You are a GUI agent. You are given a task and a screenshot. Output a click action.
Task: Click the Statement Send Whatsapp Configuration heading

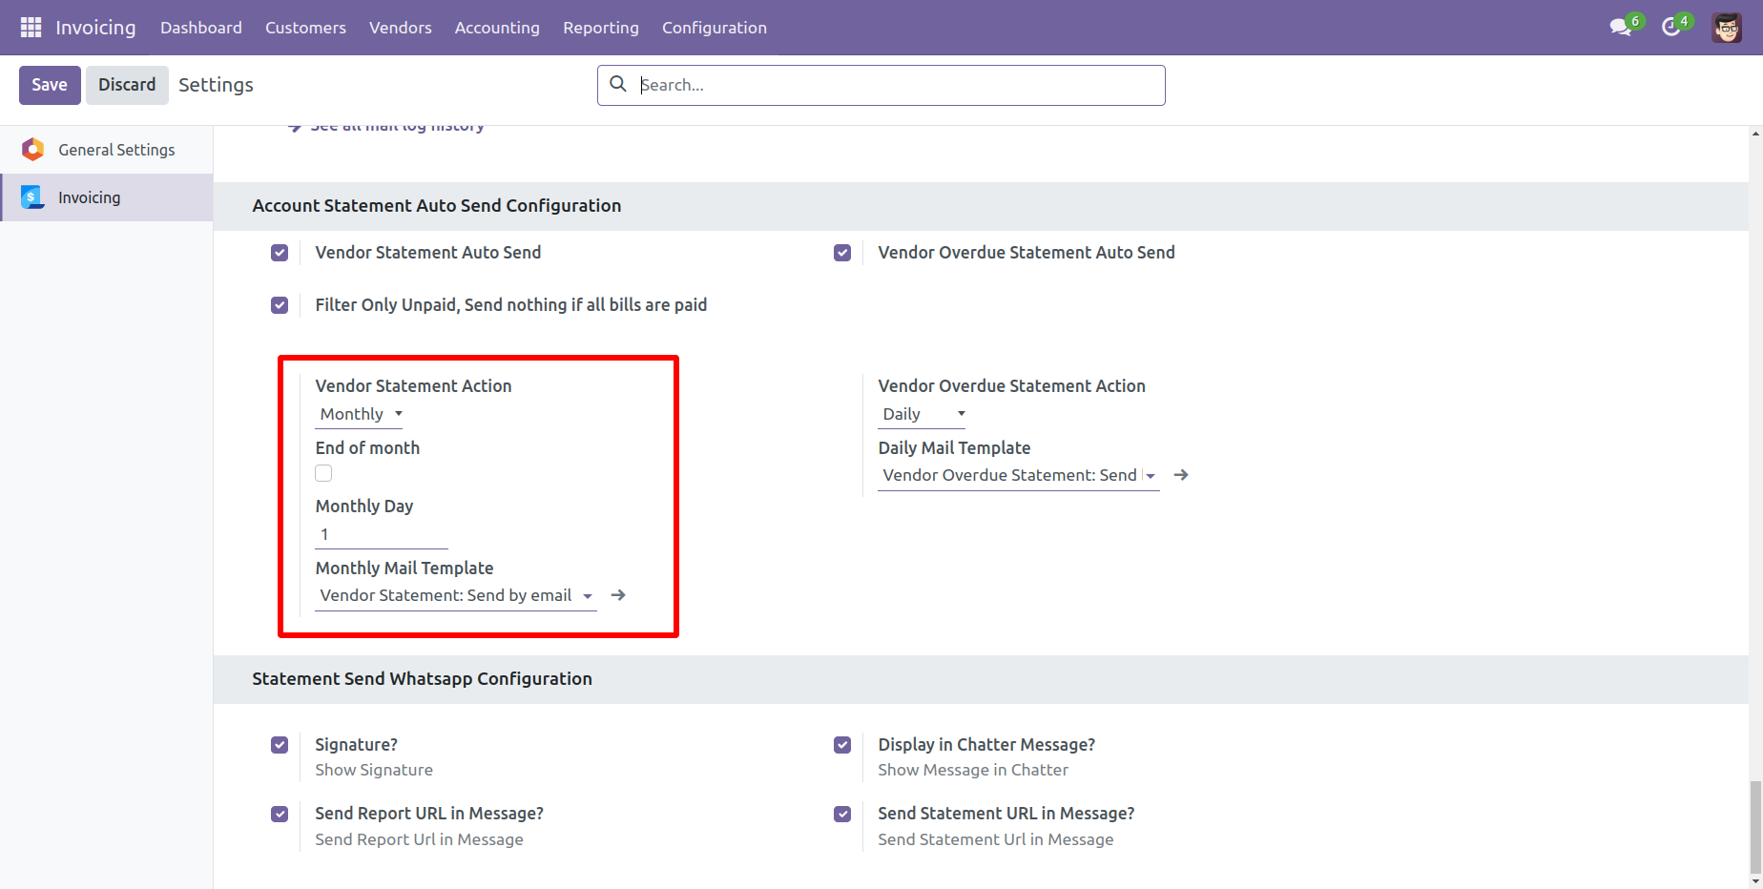pos(423,679)
